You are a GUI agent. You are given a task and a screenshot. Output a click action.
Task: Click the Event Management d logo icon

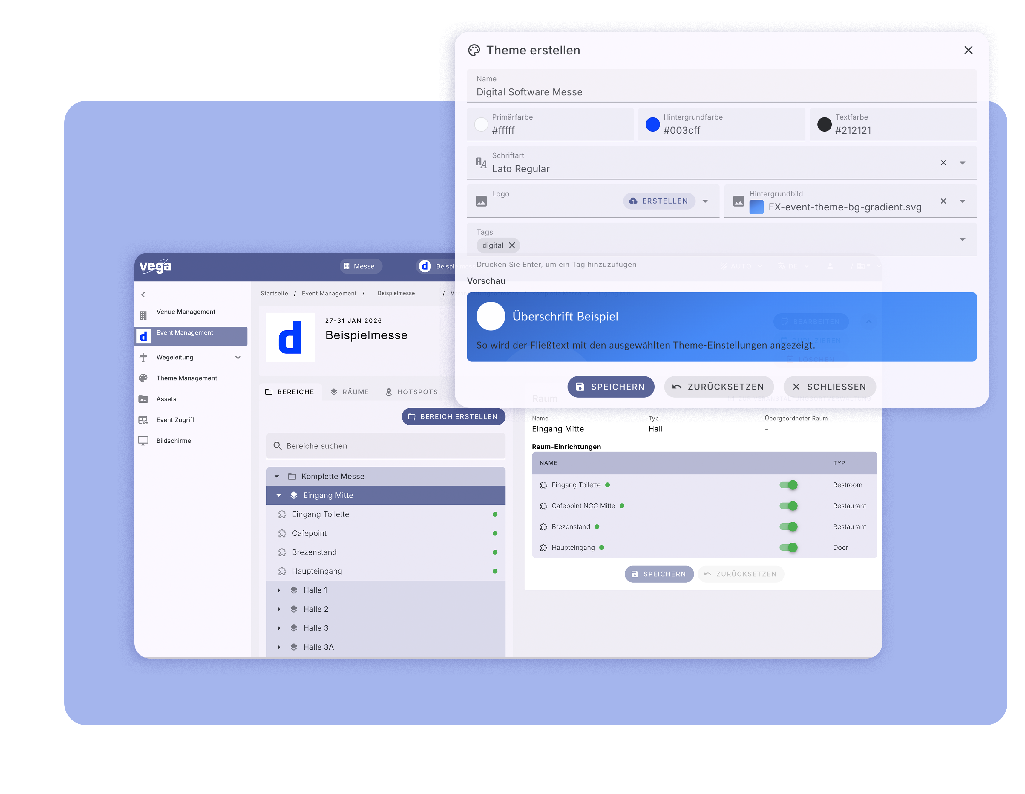tap(143, 336)
